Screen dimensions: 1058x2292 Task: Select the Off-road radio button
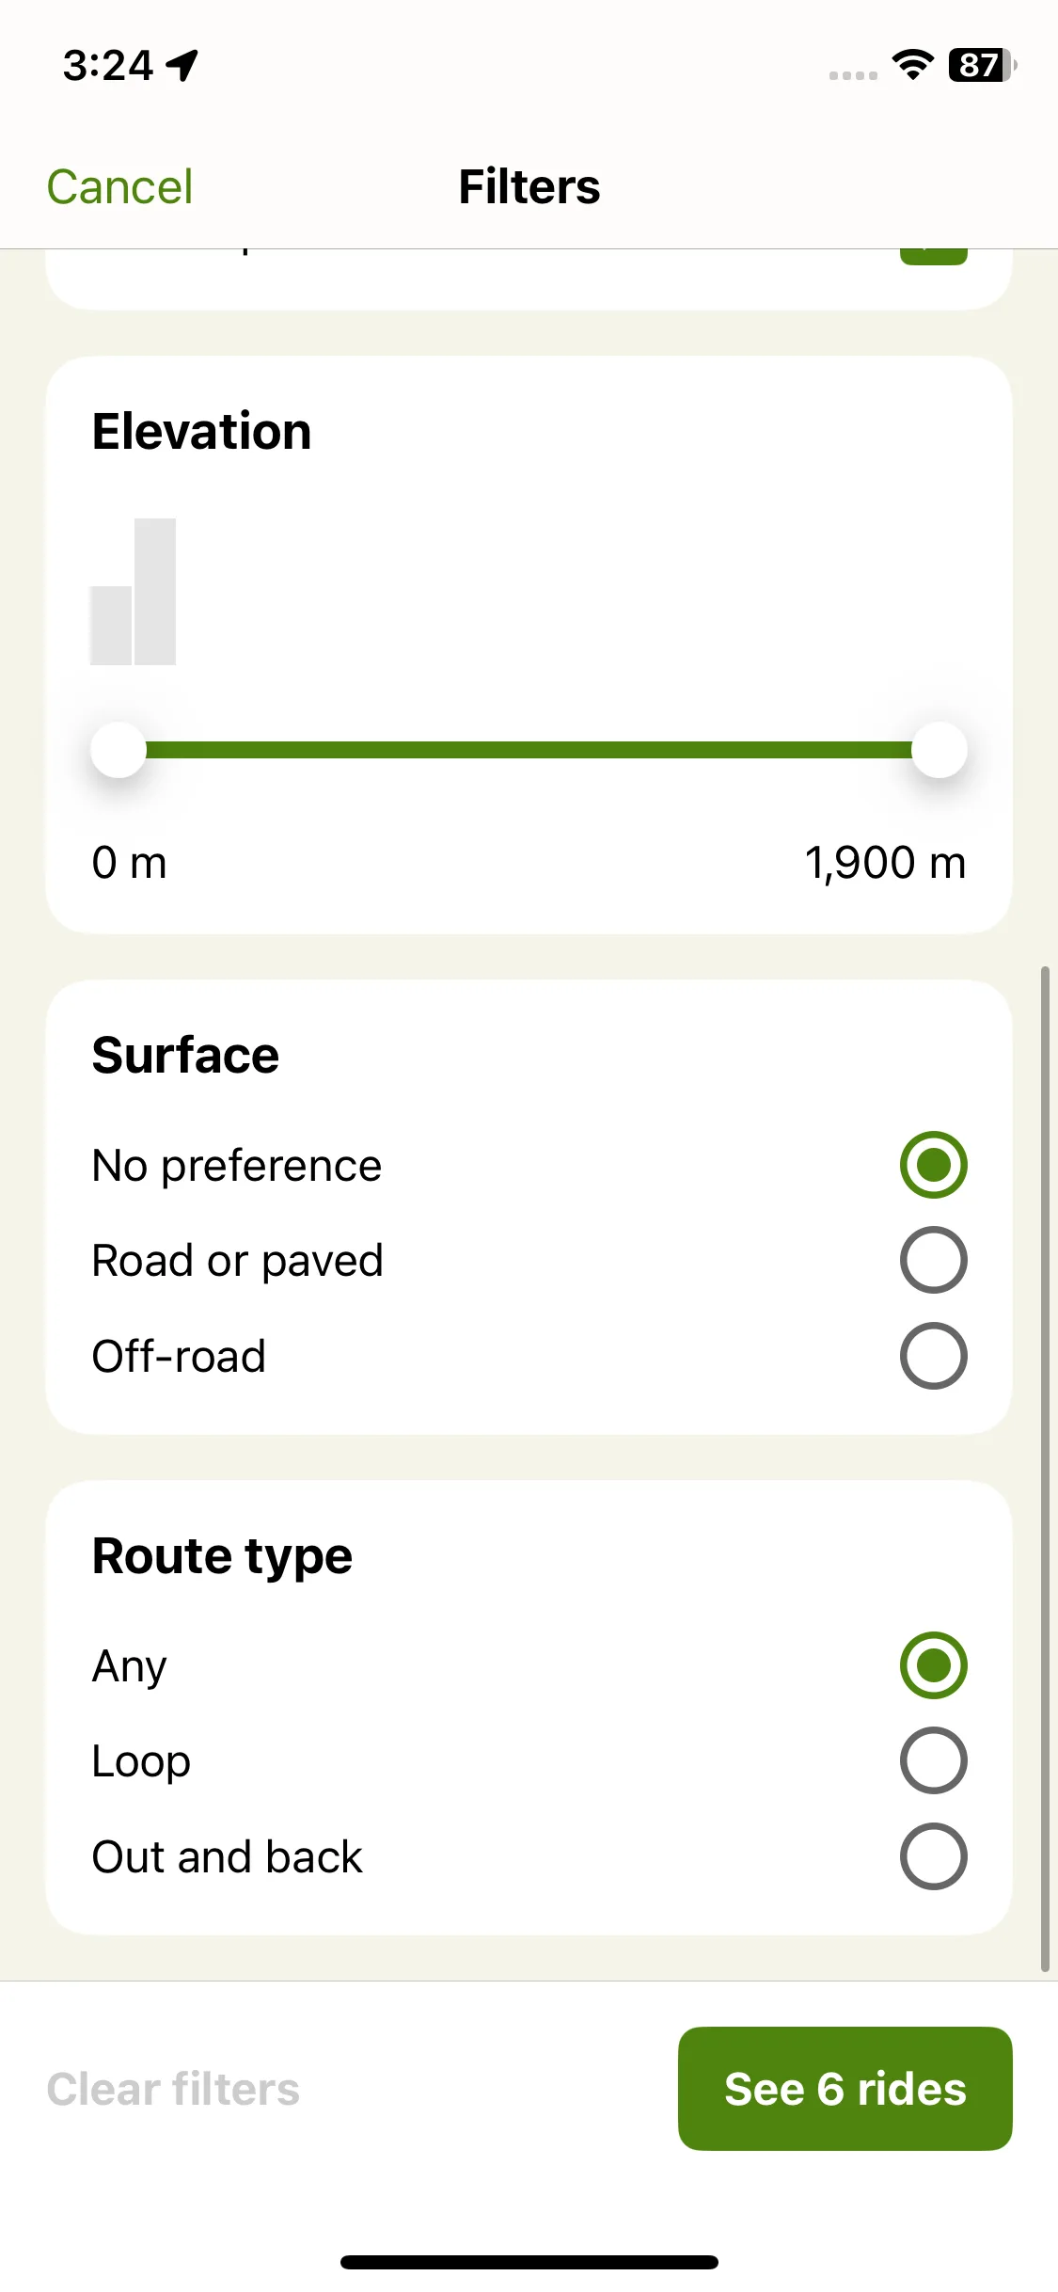[933, 1356]
